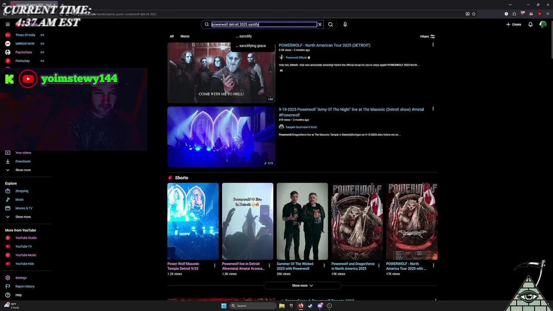Open YouTube Studio link
Image resolution: width=553 pixels, height=311 pixels.
pos(25,238)
